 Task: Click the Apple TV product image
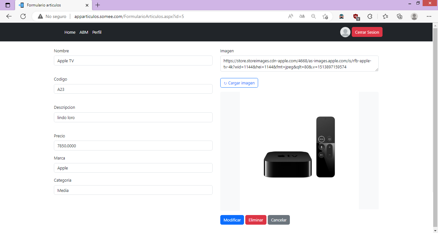click(x=299, y=151)
